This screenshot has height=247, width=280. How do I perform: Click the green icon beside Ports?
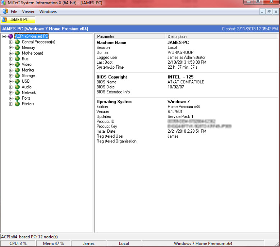(x=17, y=98)
